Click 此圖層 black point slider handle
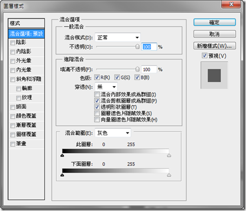This screenshot has width=246, height=211. click(x=62, y=155)
